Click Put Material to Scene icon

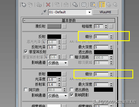coord(30,5)
